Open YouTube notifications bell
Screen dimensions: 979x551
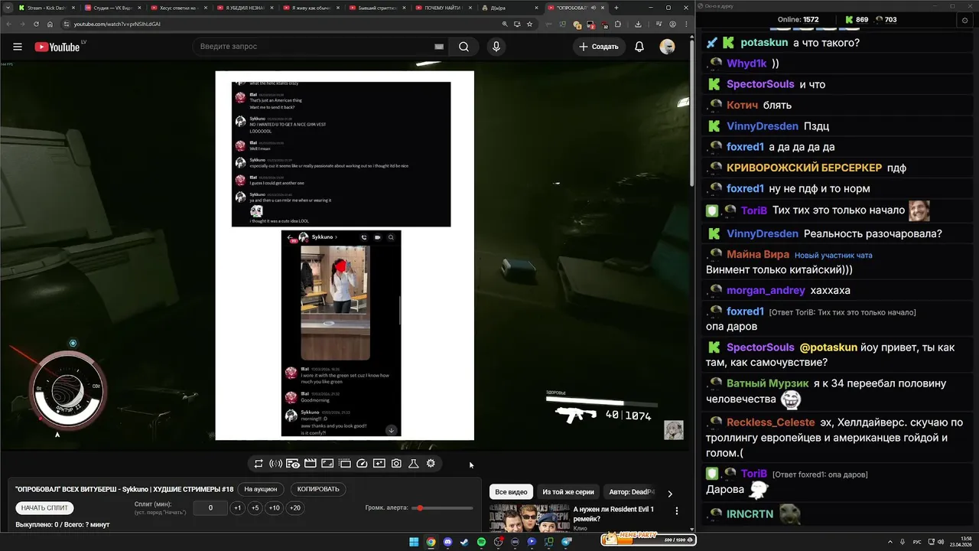(x=639, y=47)
